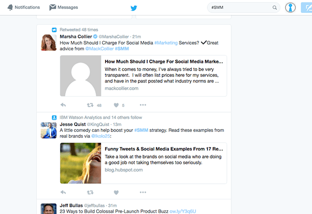Click the 'Retweeted 48 times' text
The width and height of the screenshot is (312, 214).
[x=79, y=30]
